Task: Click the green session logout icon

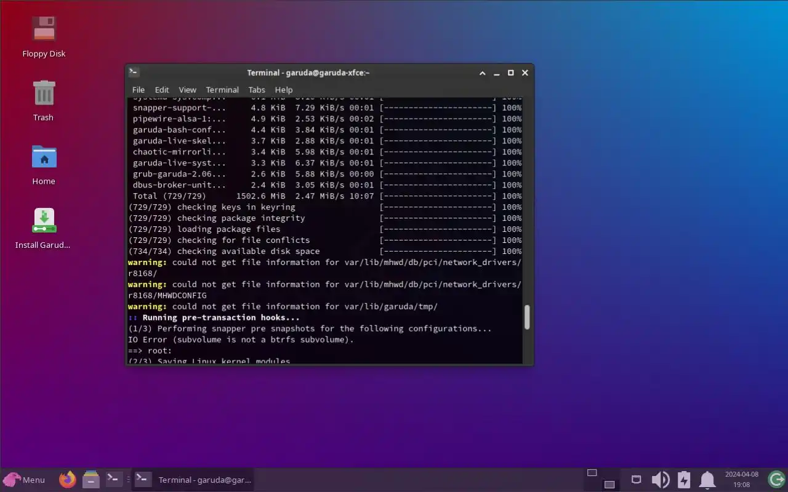Action: click(777, 479)
